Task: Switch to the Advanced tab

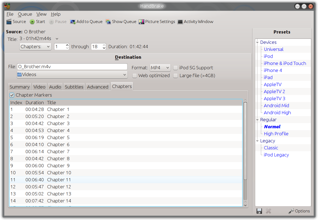Action: (x=97, y=87)
